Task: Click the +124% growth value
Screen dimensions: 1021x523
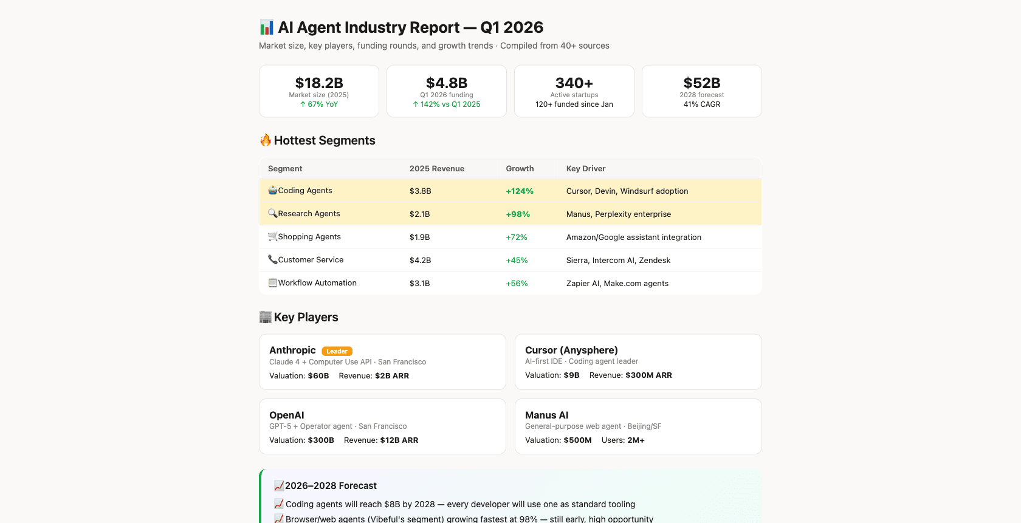Action: [x=520, y=191]
